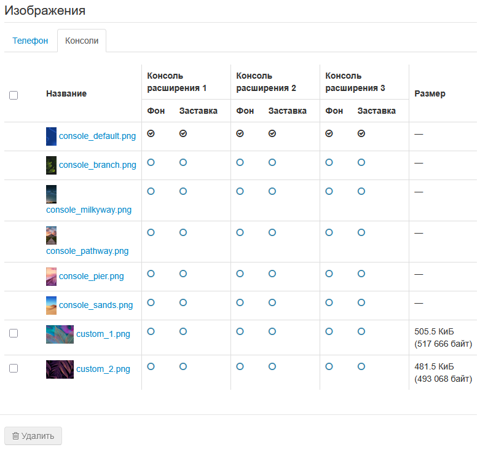Viewport: 480px width, 450px height.
Task: Open the console_branch.png file link
Action: click(98, 165)
